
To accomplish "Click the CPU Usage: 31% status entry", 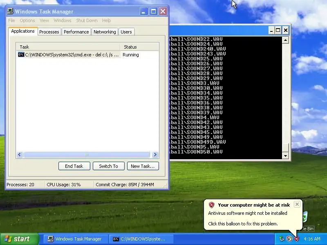I will [64, 185].
